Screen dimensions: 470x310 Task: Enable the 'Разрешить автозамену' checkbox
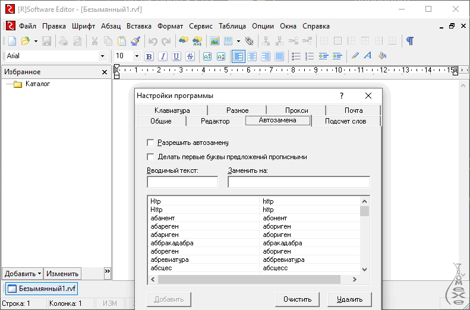click(x=150, y=143)
